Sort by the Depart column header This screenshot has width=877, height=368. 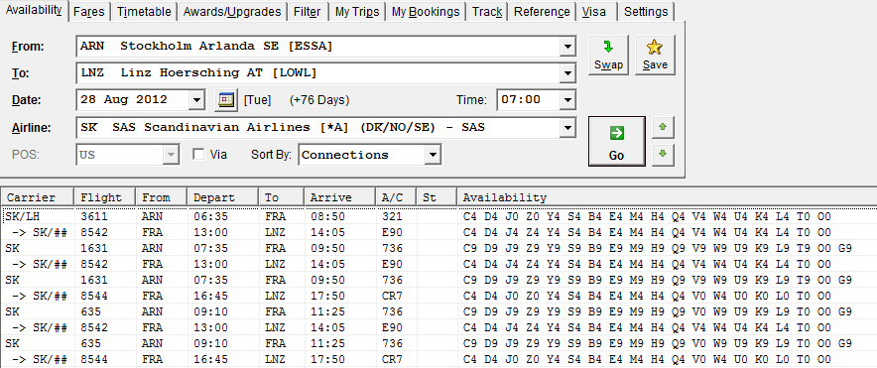[222, 197]
